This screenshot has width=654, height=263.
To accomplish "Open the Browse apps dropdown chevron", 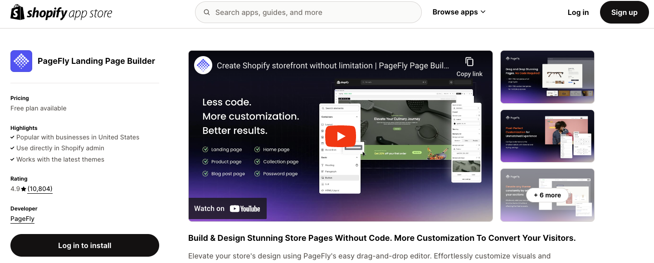I will 482,12.
